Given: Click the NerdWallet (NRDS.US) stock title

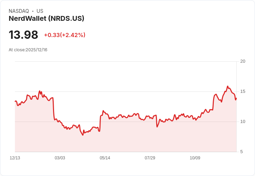Looking at the screenshot, I should [x=46, y=19].
